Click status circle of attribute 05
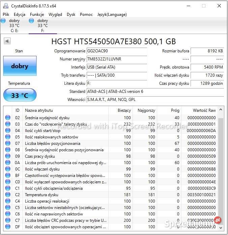 [8, 137]
